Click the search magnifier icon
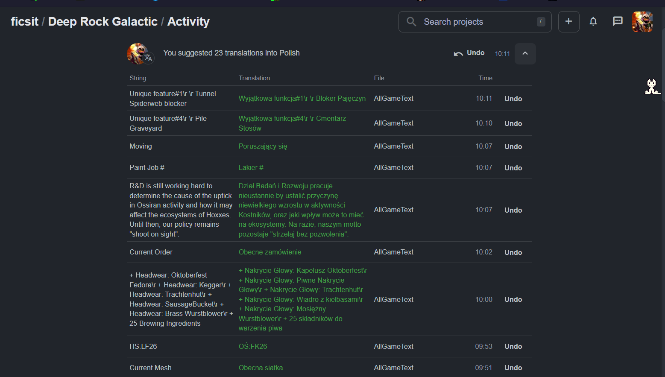Image resolution: width=665 pixels, height=377 pixels. pos(411,22)
